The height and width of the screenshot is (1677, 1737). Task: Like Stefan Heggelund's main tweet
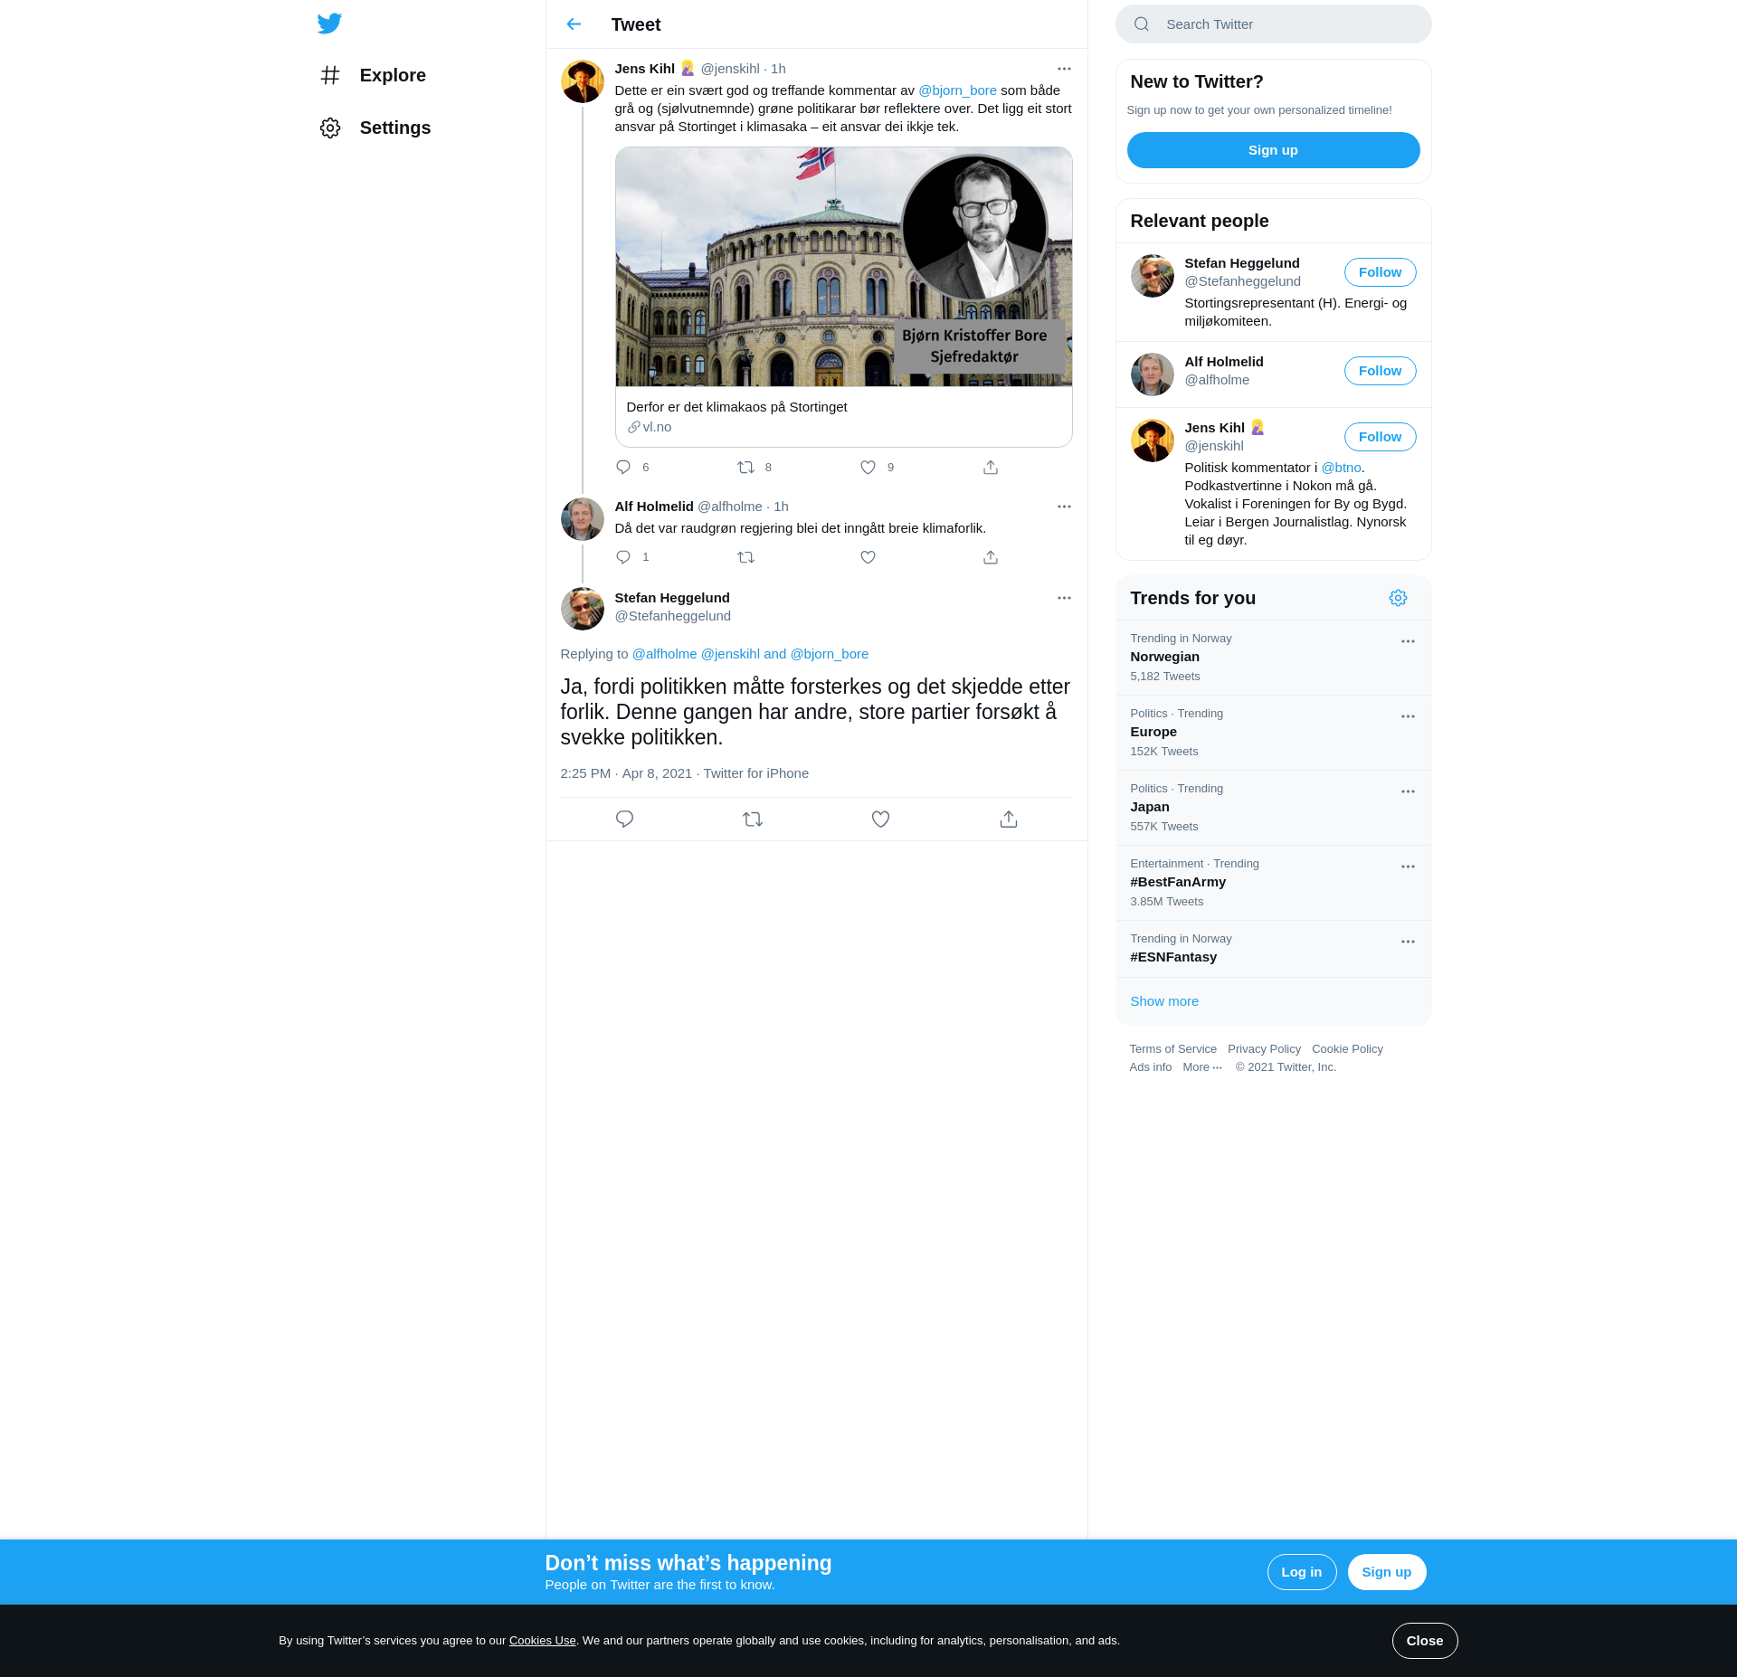[x=880, y=820]
